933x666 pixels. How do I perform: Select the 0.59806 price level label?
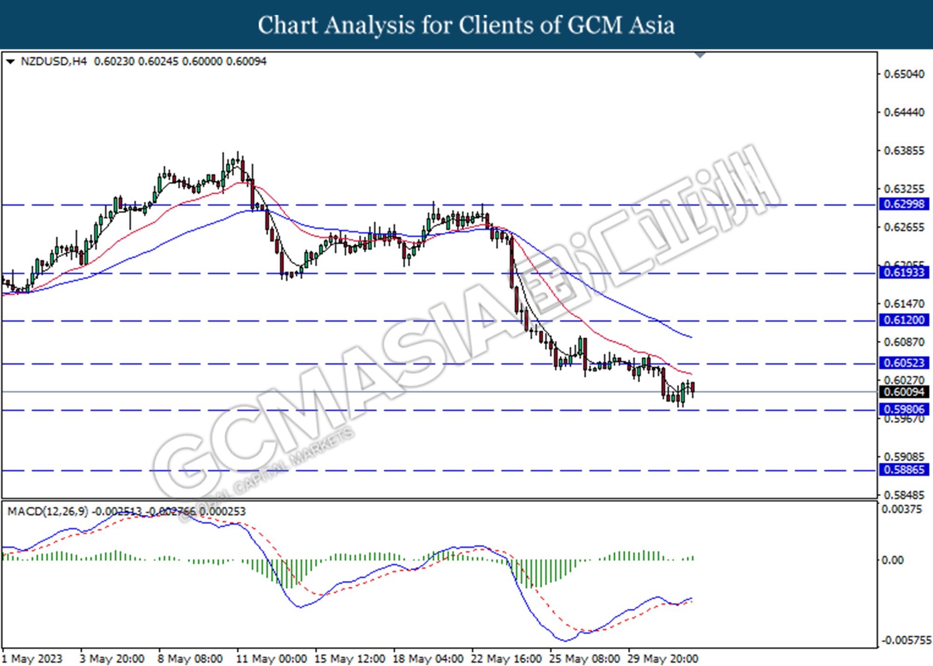904,409
